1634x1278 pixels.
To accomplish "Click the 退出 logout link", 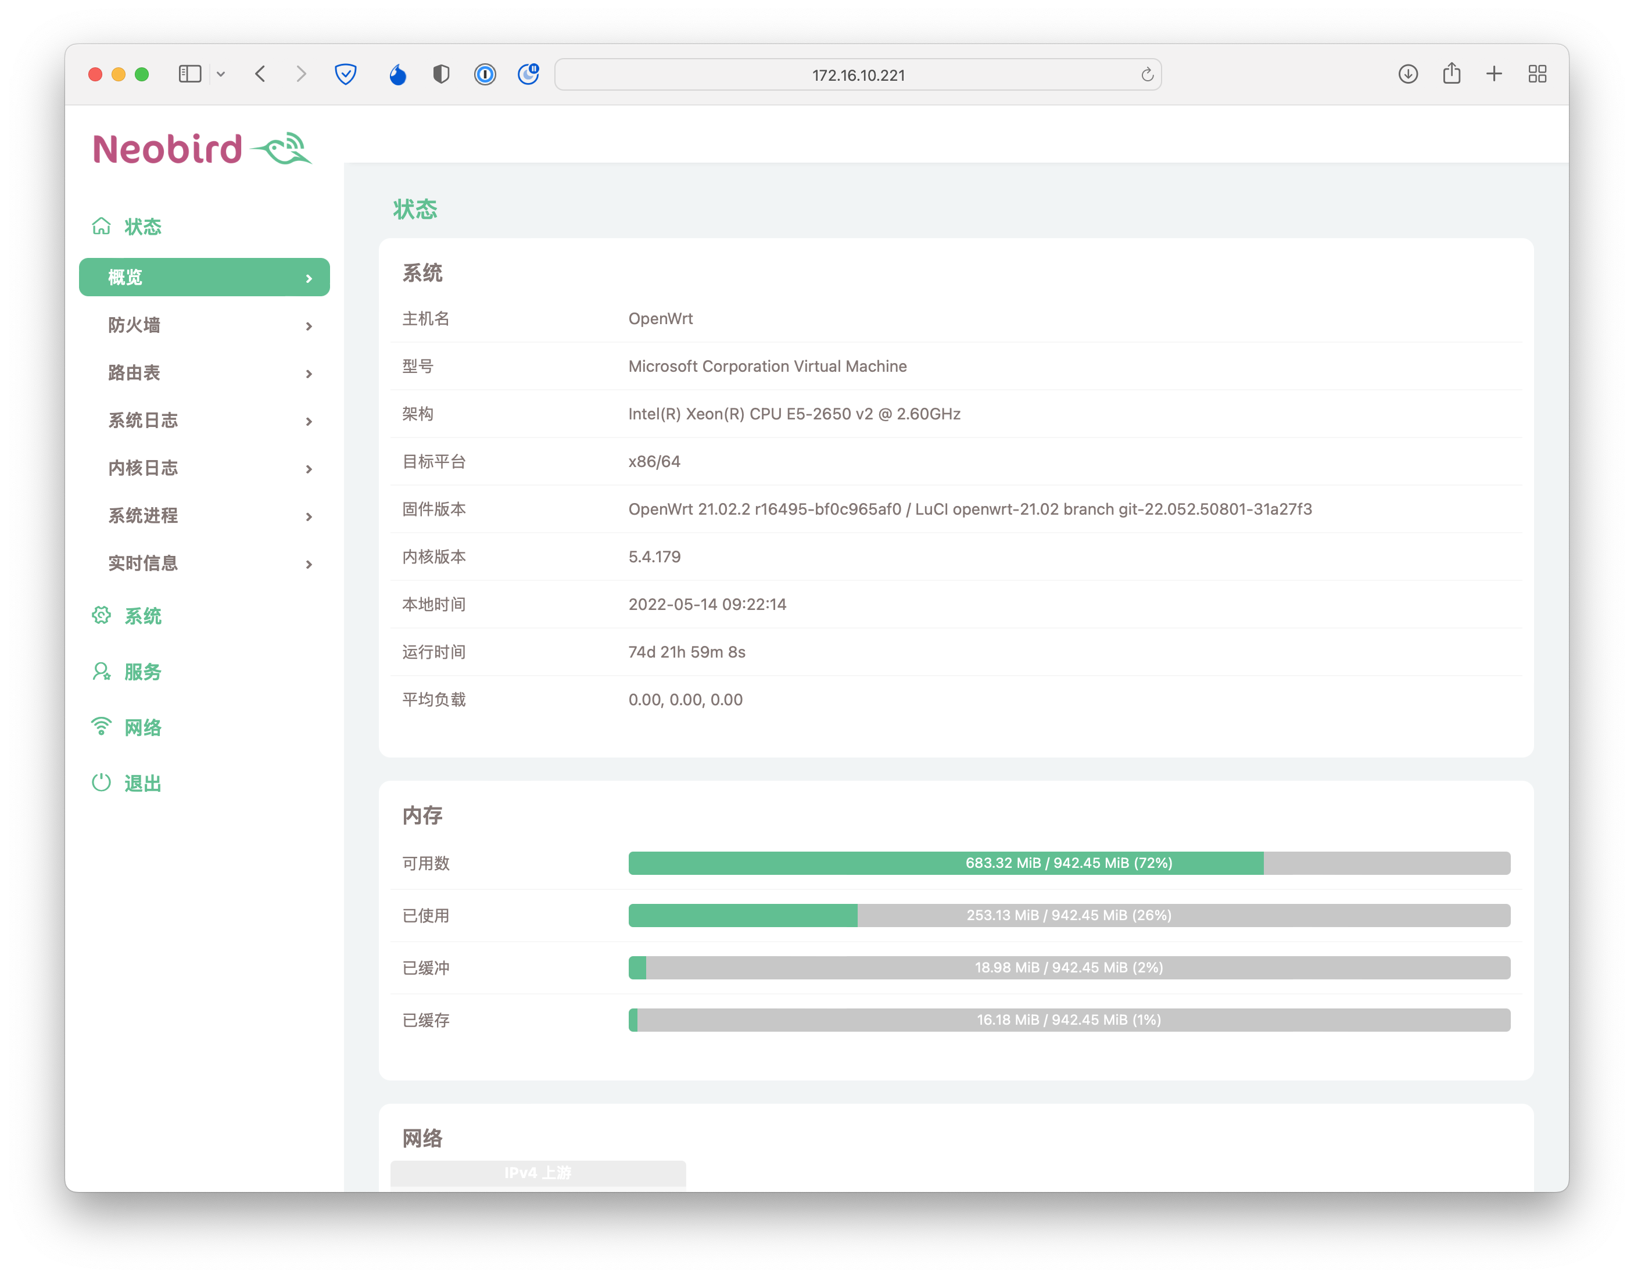I will (142, 784).
